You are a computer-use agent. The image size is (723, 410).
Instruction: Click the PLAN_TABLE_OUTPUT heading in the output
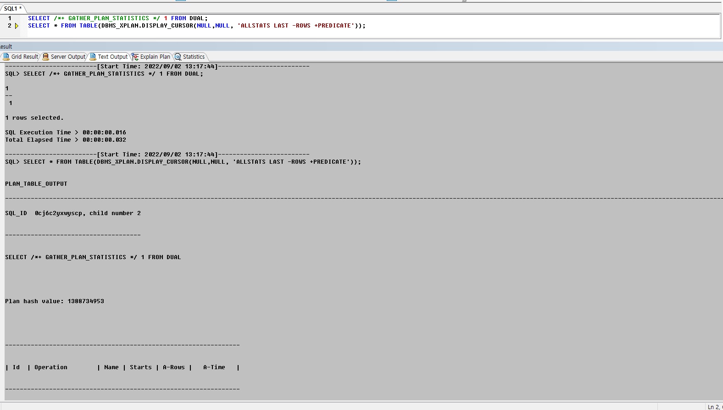pyautogui.click(x=36, y=184)
